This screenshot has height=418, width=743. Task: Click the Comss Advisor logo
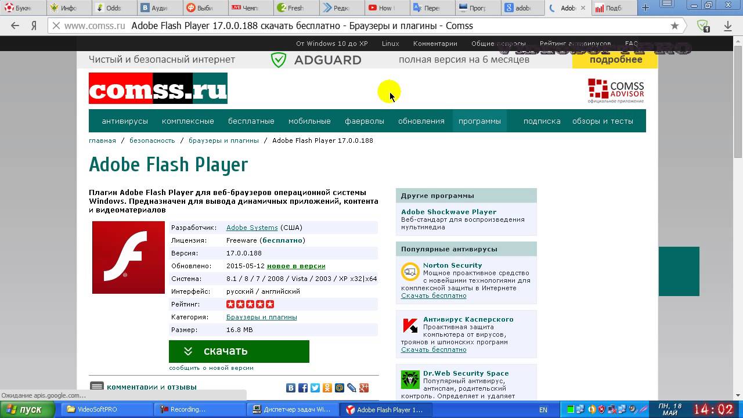click(x=616, y=91)
